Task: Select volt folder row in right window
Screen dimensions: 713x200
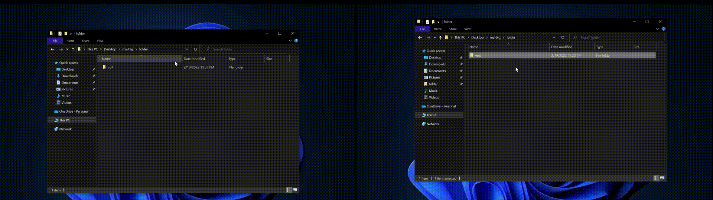Action: [562, 56]
